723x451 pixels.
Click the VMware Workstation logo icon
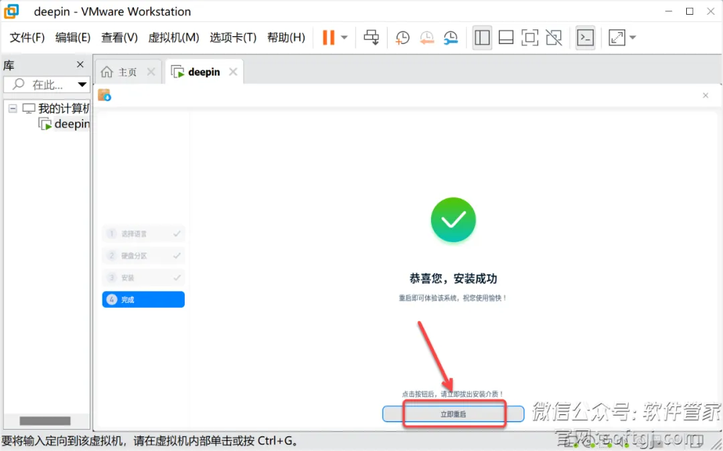(11, 11)
